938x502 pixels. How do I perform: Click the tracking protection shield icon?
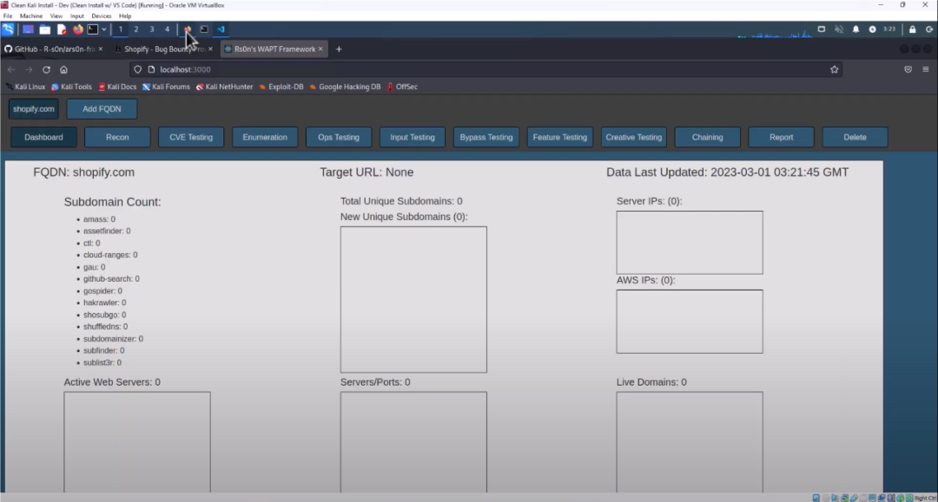[137, 69]
